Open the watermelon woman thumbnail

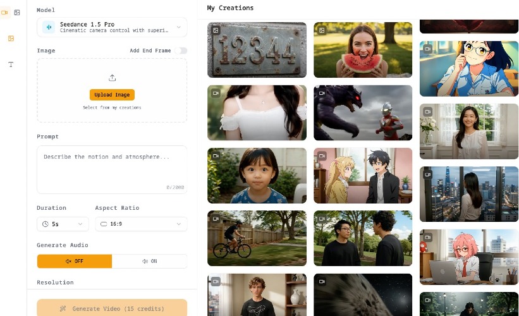[363, 50]
